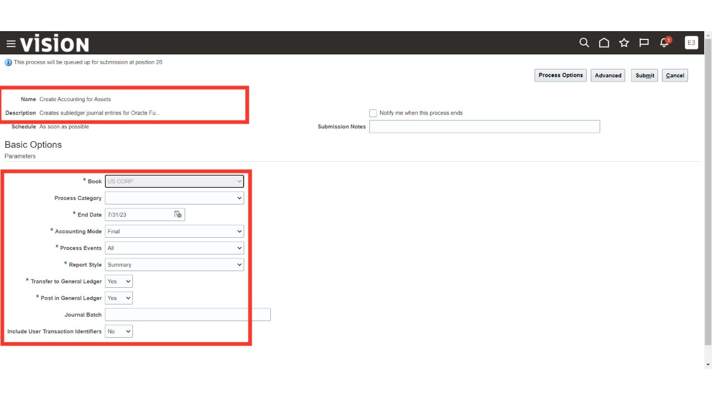The width and height of the screenshot is (712, 400).
Task: Open the Report Style dropdown
Action: [x=174, y=264]
